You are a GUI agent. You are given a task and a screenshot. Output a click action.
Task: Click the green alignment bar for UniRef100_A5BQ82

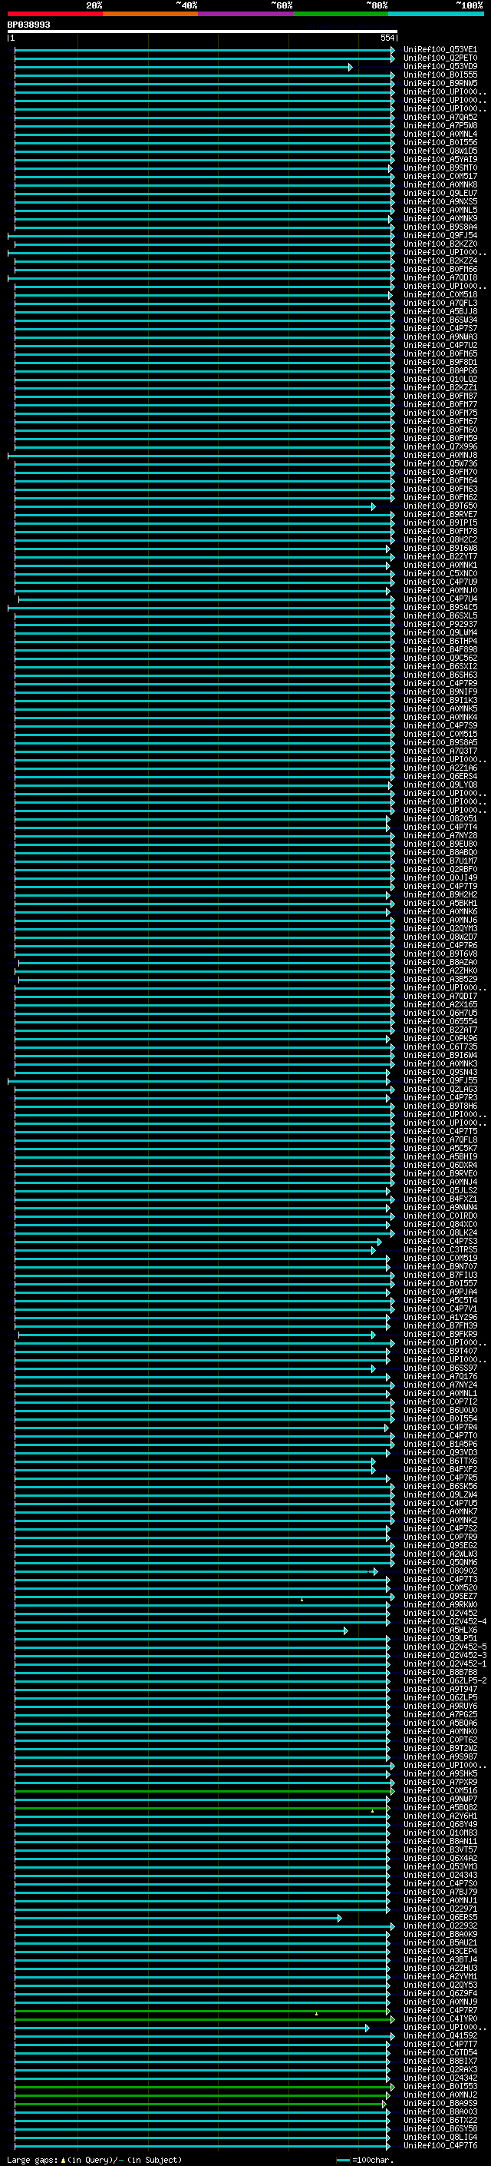pyautogui.click(x=200, y=1808)
